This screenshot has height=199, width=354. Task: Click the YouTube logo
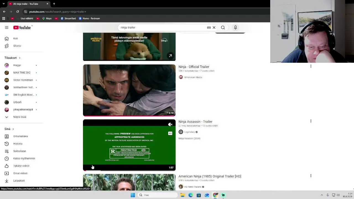22,27
